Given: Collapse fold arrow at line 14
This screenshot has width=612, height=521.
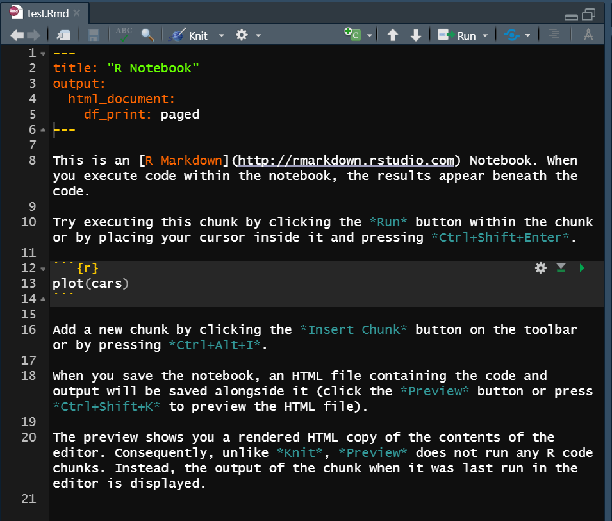Looking at the screenshot, I should click(x=43, y=299).
